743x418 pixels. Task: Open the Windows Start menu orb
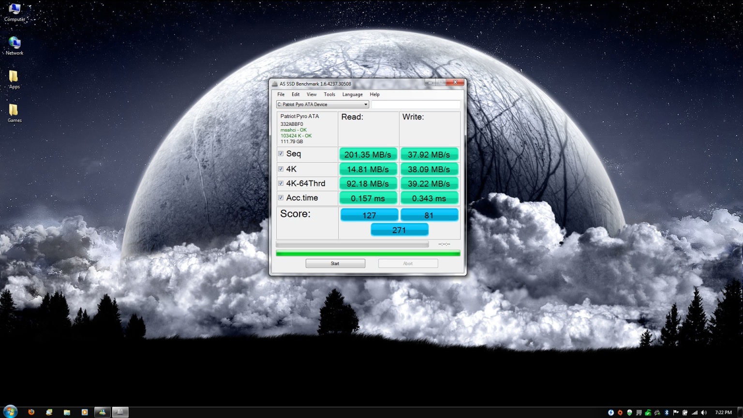(10, 412)
